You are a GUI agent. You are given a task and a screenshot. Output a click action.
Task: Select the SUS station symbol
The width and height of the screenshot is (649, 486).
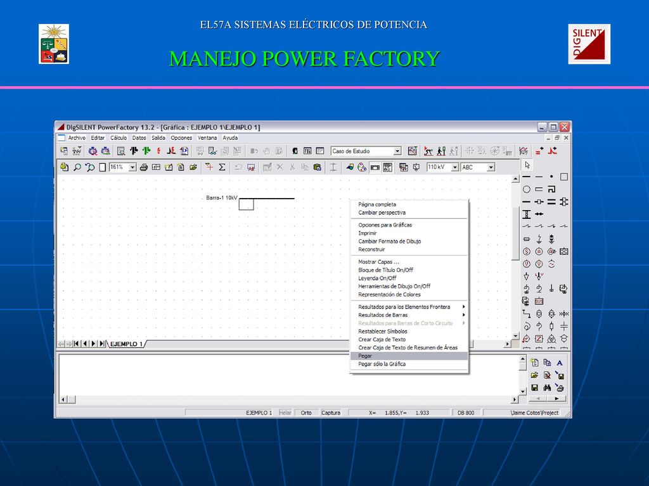[x=539, y=301]
